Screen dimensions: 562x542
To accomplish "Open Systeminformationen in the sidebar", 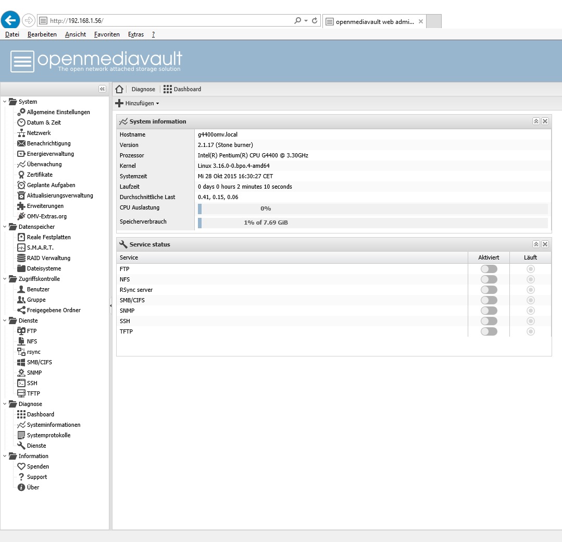I will tap(54, 425).
